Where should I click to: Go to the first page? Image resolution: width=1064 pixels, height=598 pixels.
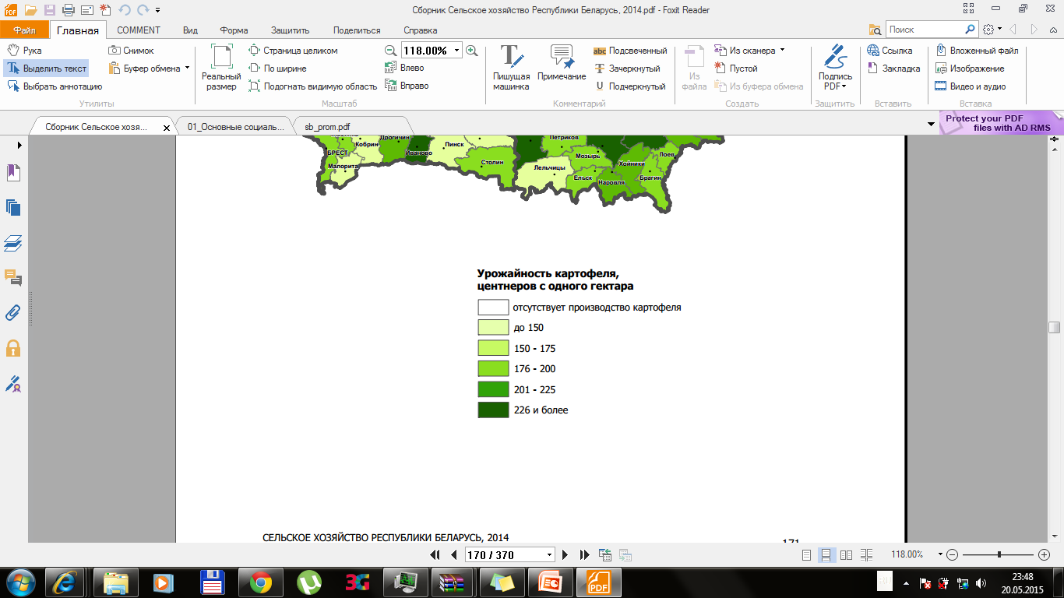click(x=435, y=555)
